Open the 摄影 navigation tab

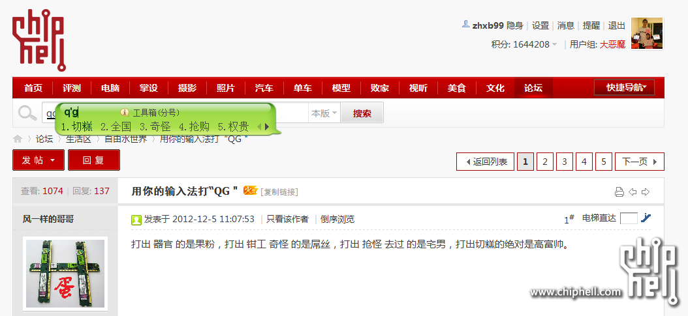point(187,88)
